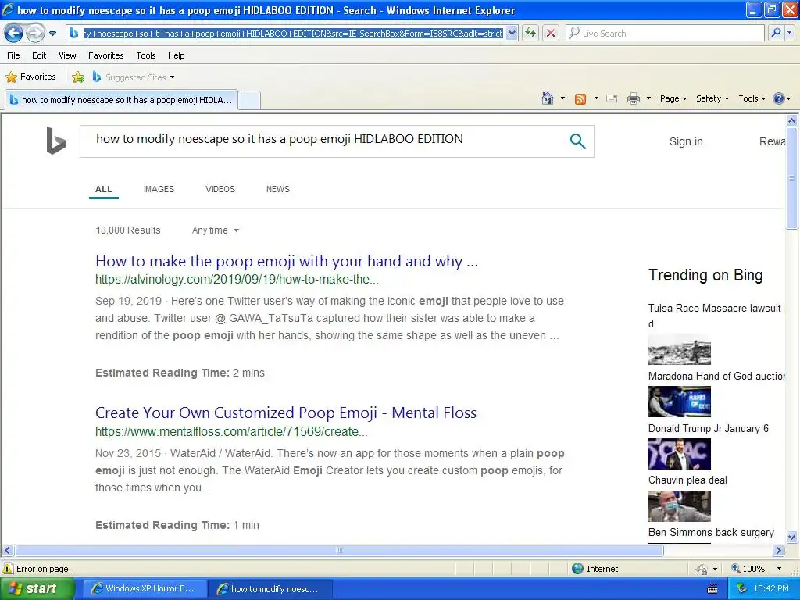Select the current Bing search tab

click(121, 100)
